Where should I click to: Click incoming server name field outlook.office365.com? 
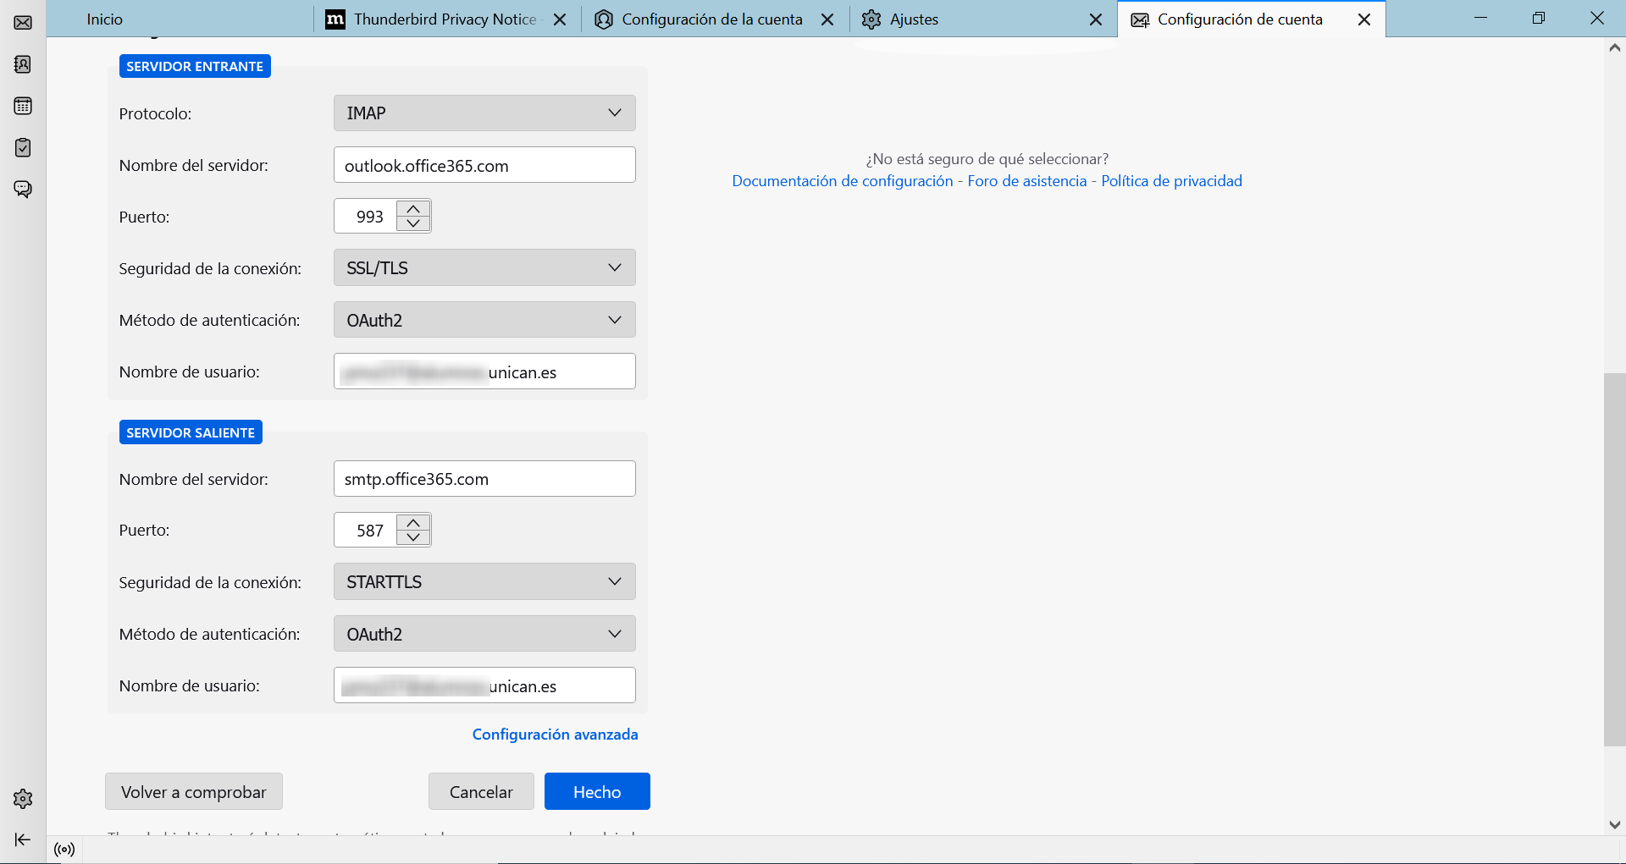(x=484, y=165)
